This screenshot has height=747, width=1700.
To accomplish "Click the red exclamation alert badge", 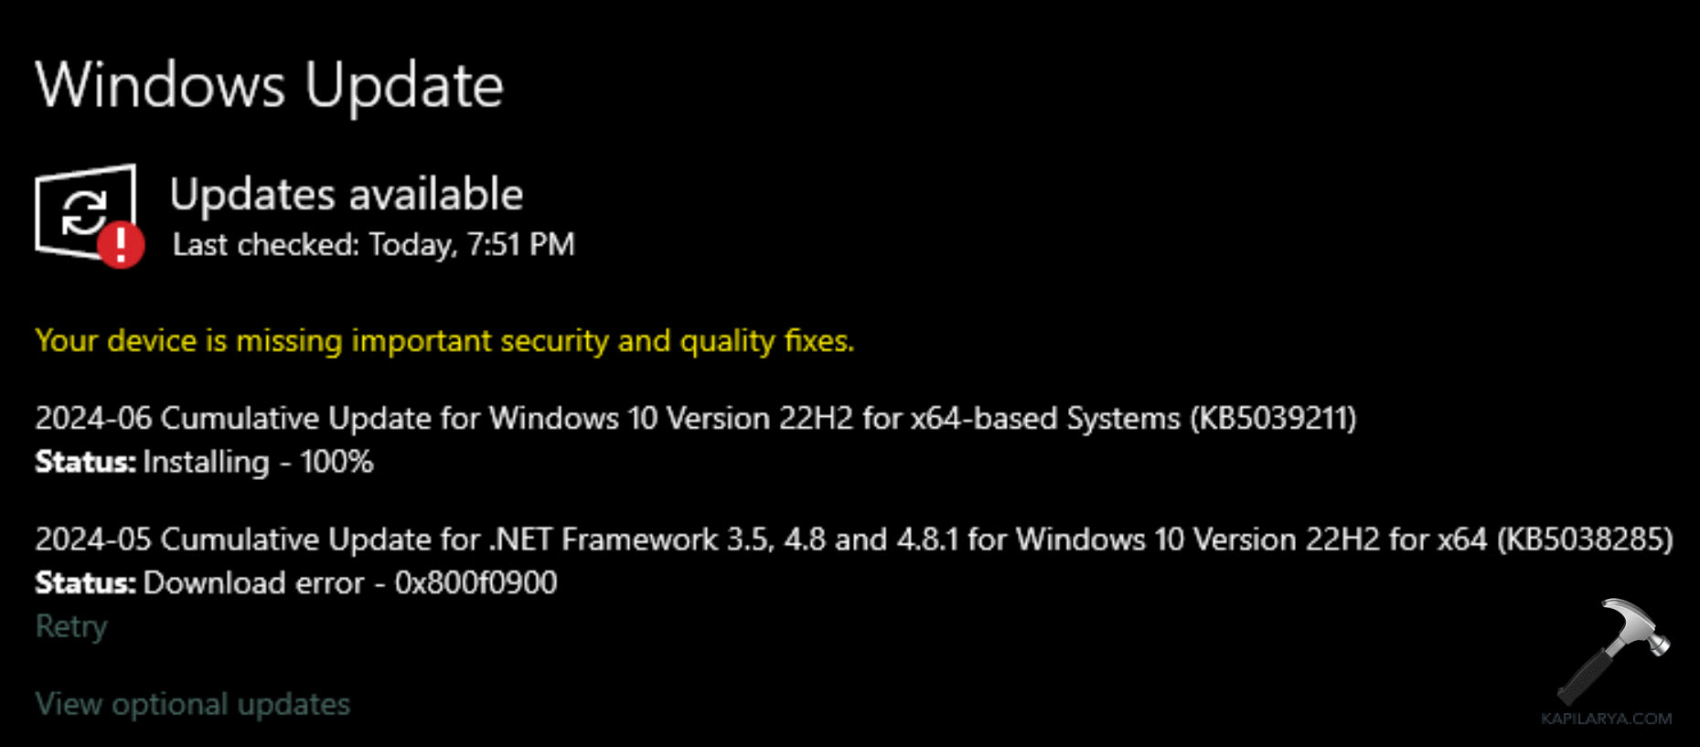I will pyautogui.click(x=121, y=244).
